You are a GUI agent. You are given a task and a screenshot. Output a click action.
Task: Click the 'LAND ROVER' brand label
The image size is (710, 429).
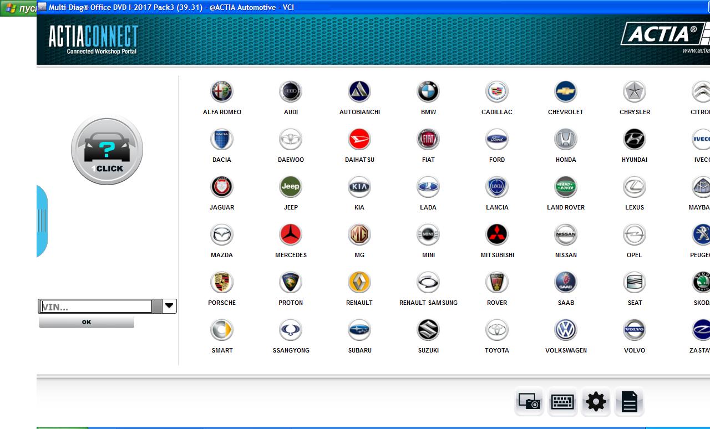pos(566,207)
